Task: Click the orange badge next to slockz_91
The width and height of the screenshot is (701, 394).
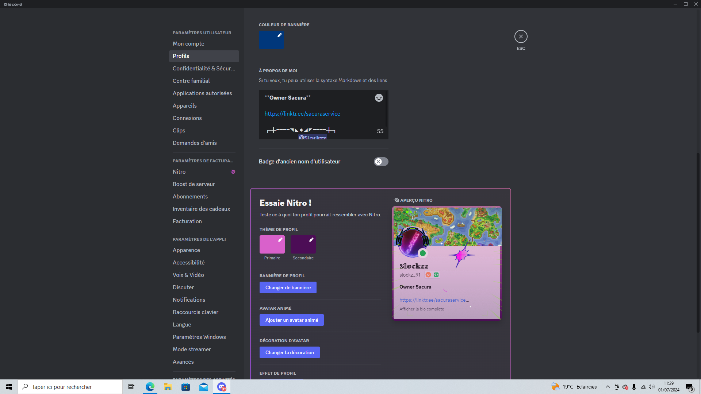Action: (428, 275)
